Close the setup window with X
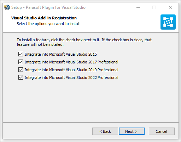 tap(170, 7)
